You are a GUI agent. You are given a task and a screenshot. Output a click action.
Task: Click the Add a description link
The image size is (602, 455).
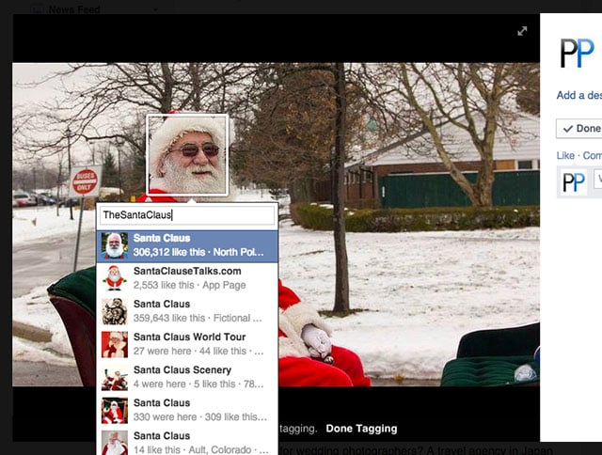point(579,95)
